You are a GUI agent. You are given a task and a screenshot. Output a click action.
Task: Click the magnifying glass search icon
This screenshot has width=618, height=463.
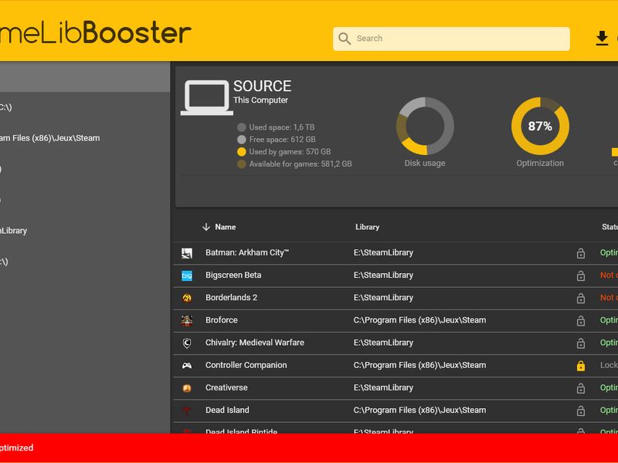tap(344, 39)
